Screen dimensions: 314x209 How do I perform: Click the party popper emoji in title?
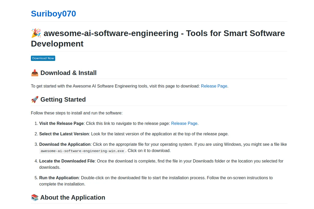pyautogui.click(x=36, y=33)
